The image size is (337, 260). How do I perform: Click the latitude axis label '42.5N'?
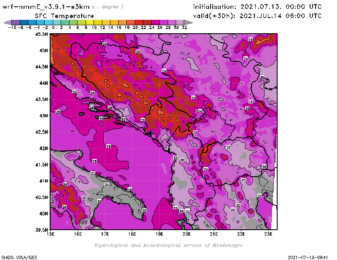41,132
